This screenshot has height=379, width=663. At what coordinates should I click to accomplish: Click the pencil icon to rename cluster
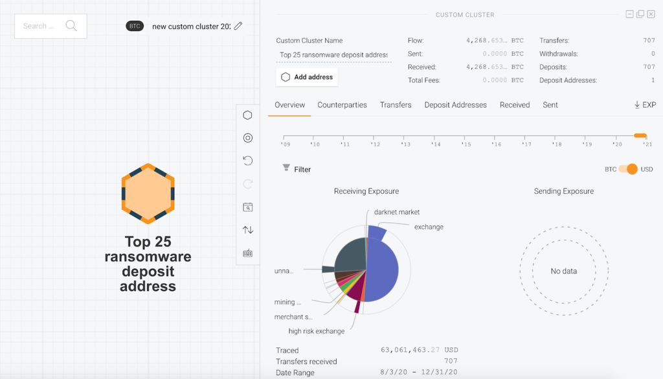coord(238,26)
